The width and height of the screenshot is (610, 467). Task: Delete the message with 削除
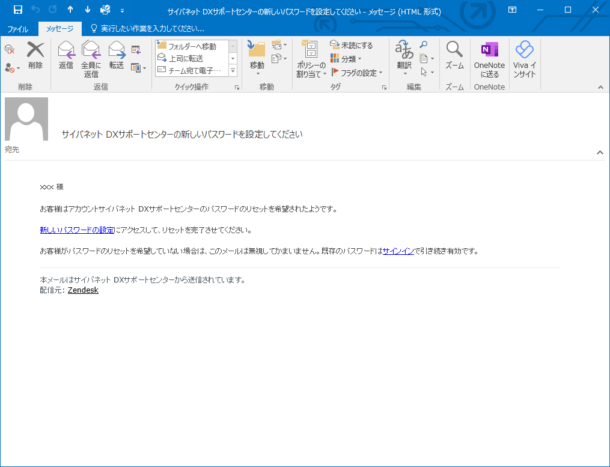[x=35, y=56]
